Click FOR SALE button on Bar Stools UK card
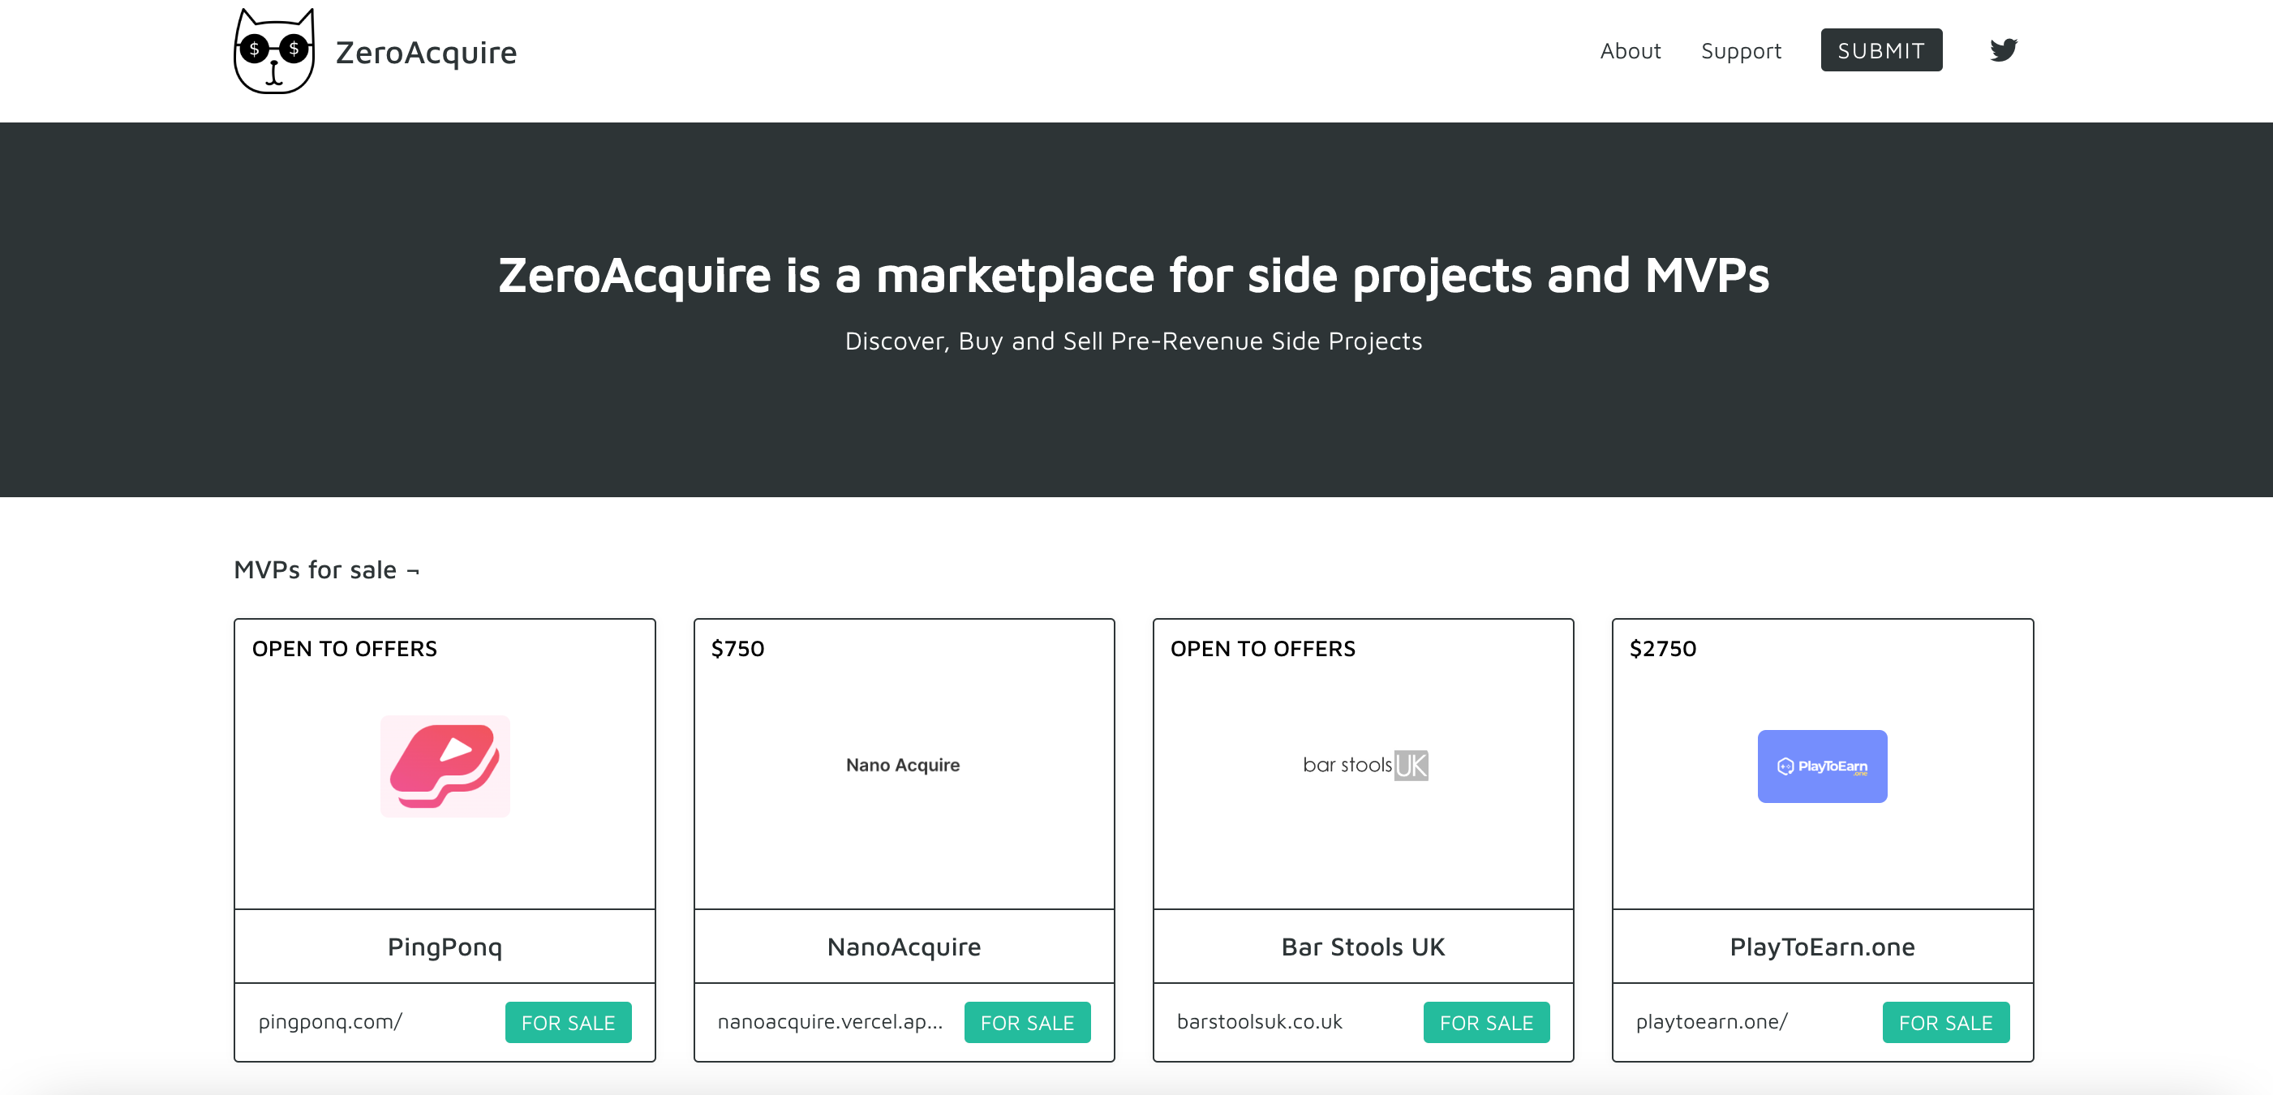 [x=1486, y=1022]
